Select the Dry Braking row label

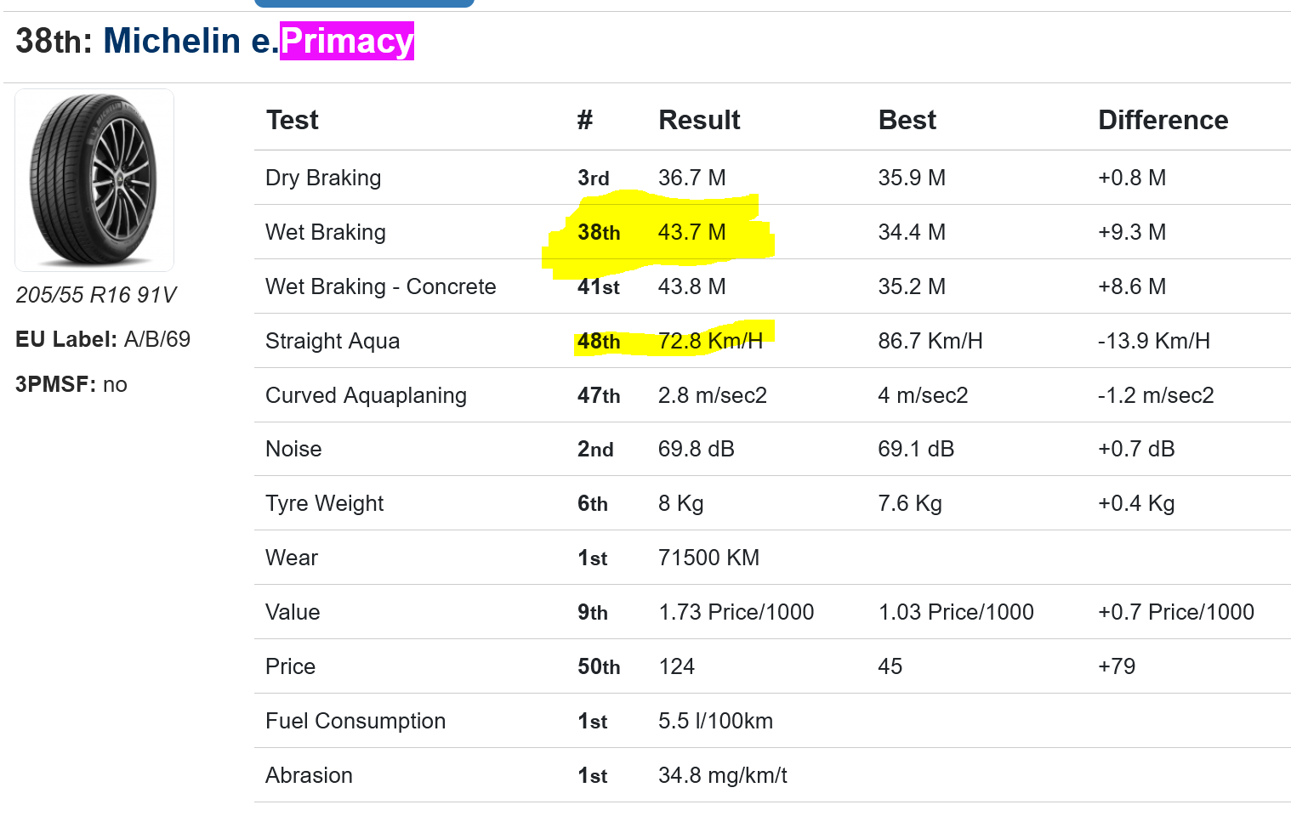click(x=323, y=178)
